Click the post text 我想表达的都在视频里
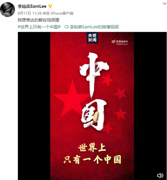Image resolution: width=167 pixels, height=180 pixels. pos(39,20)
